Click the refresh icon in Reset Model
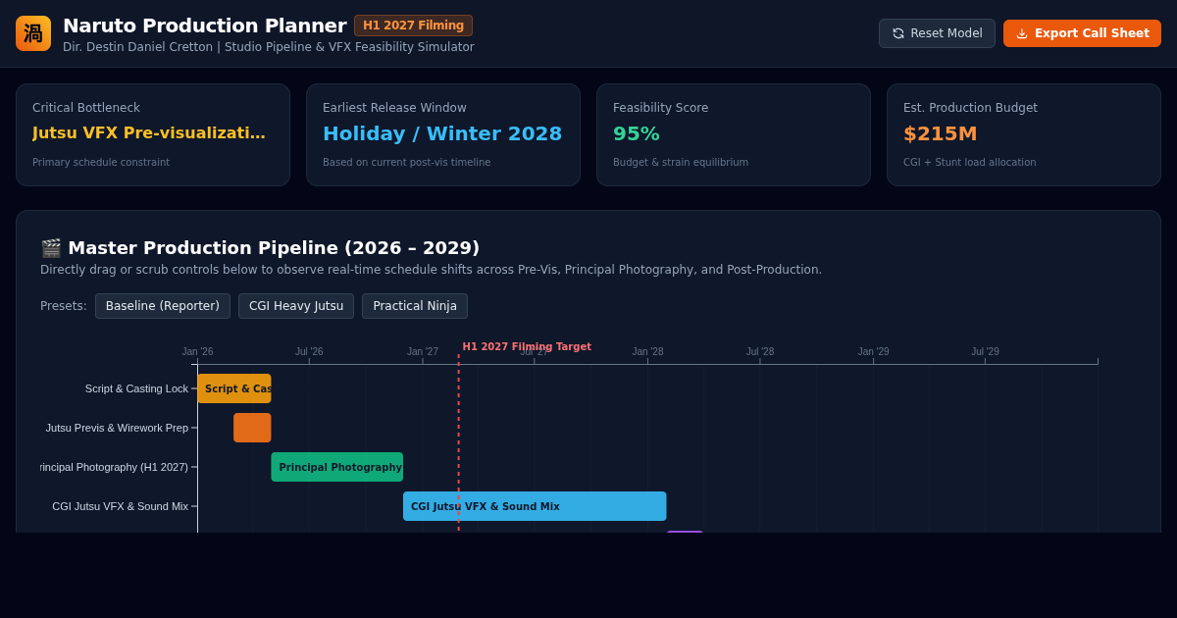This screenshot has width=1177, height=618. pyautogui.click(x=898, y=33)
